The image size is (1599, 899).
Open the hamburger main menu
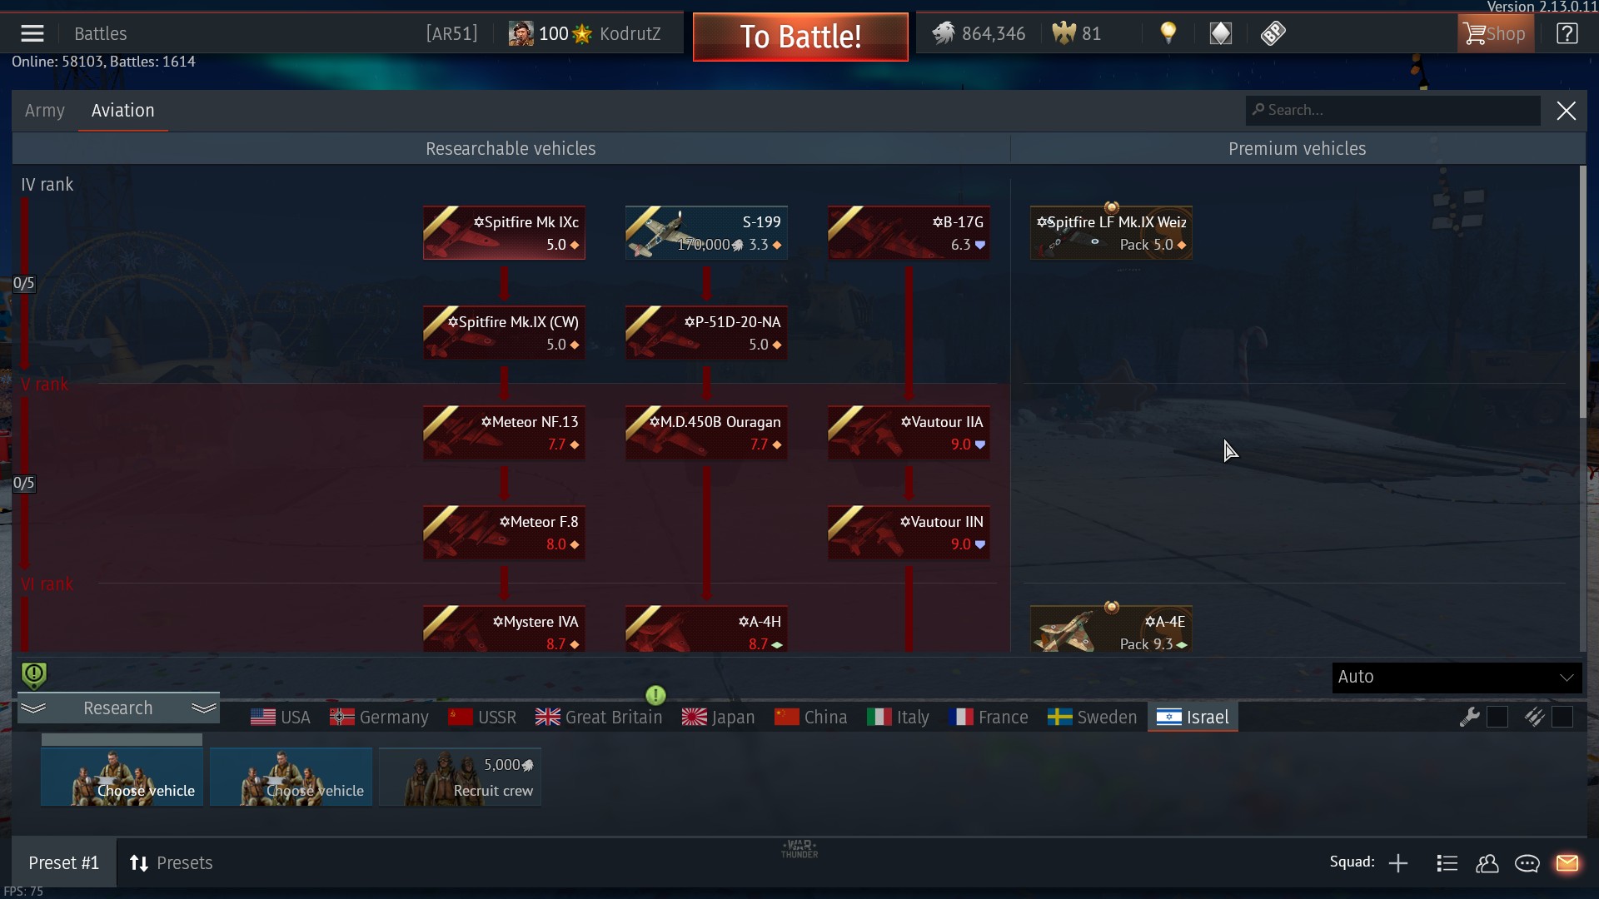[x=32, y=33]
